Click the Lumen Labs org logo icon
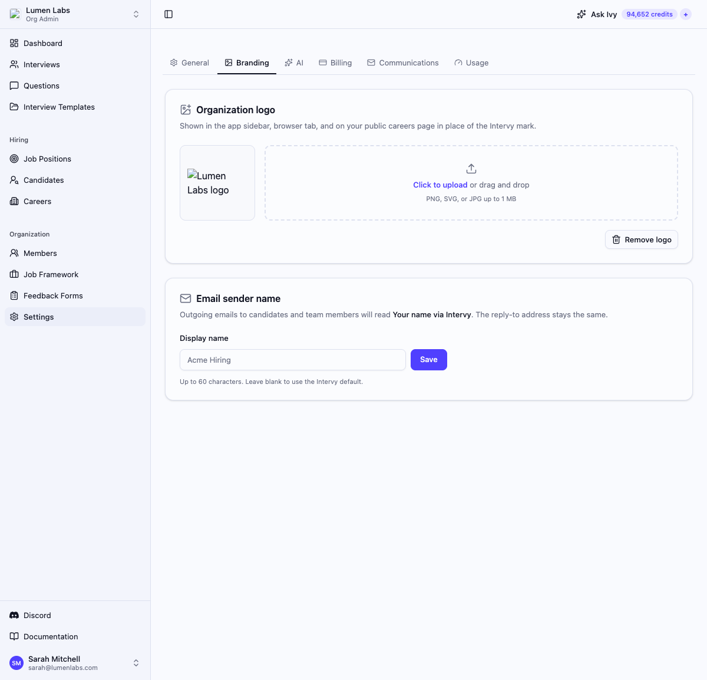 pyautogui.click(x=15, y=14)
